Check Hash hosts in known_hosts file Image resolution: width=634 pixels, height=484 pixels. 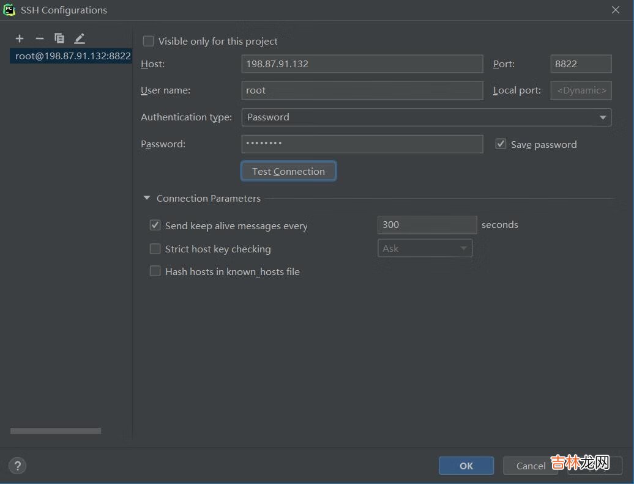pyautogui.click(x=155, y=271)
